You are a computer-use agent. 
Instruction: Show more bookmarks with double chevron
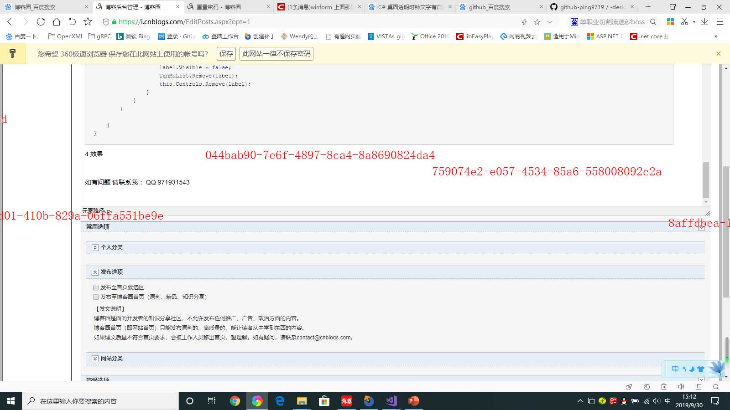coord(716,36)
